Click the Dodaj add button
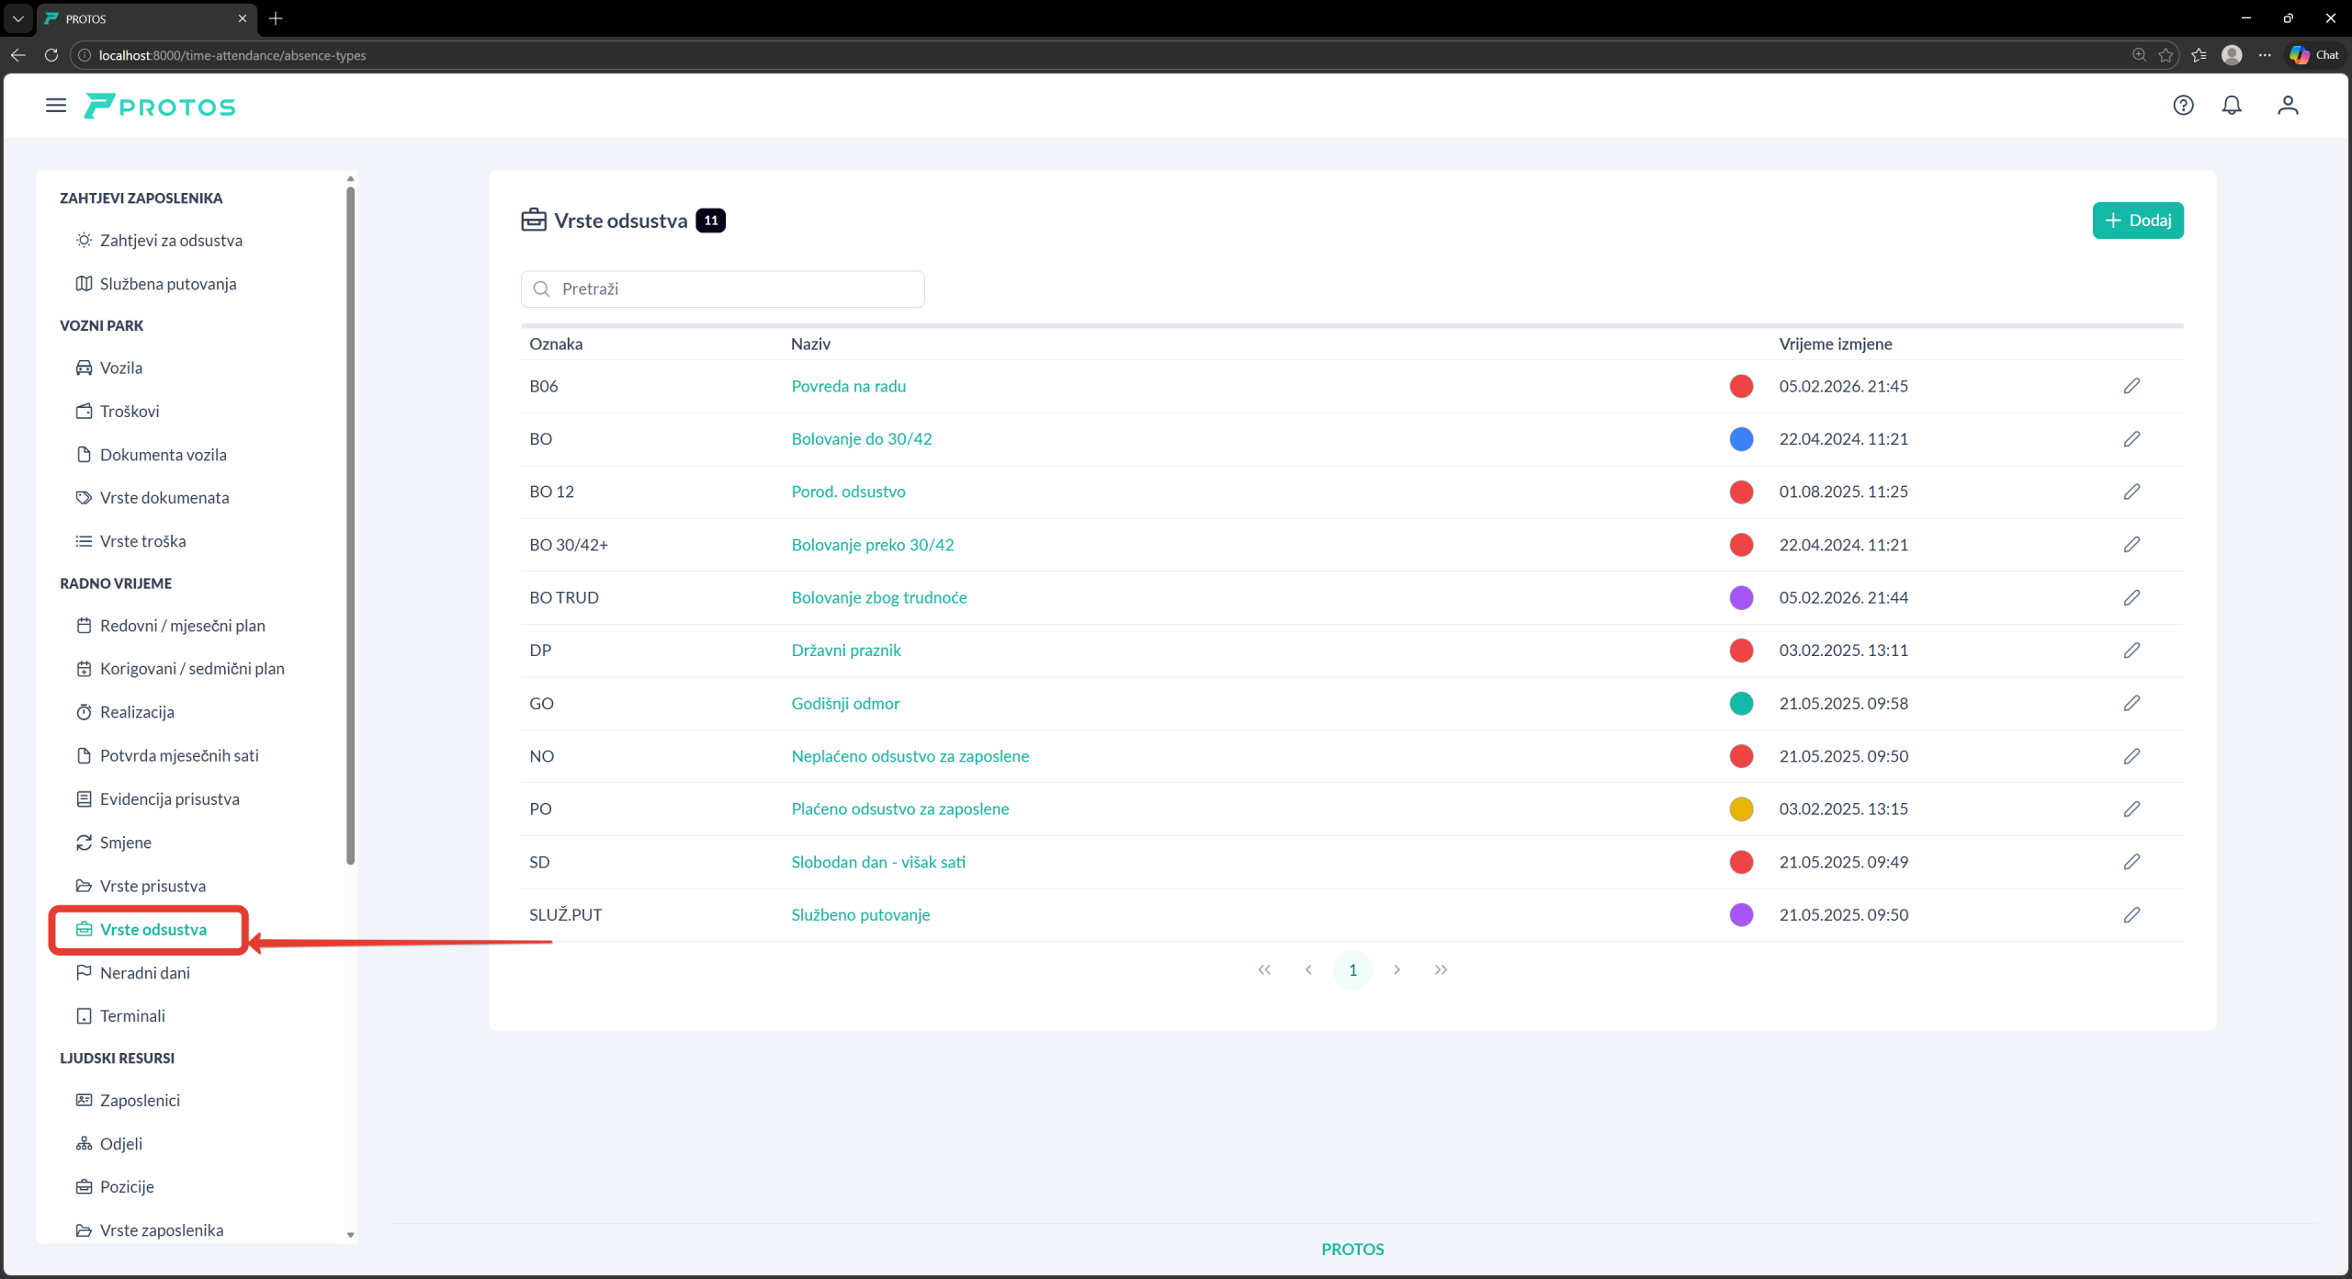Viewport: 2352px width, 1279px height. (2137, 221)
